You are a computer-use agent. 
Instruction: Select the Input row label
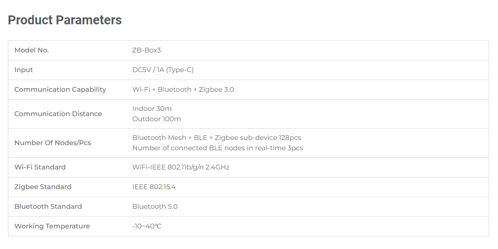coord(23,70)
